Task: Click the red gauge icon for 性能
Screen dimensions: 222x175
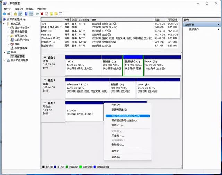Action: tap(12, 44)
